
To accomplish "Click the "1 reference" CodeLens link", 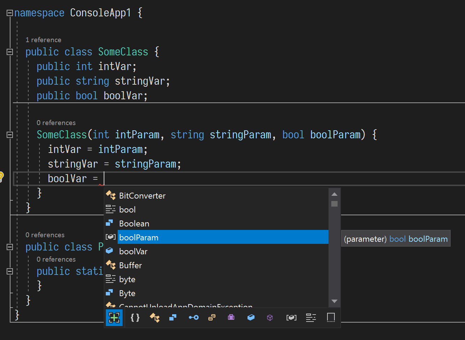I will pyautogui.click(x=43, y=40).
